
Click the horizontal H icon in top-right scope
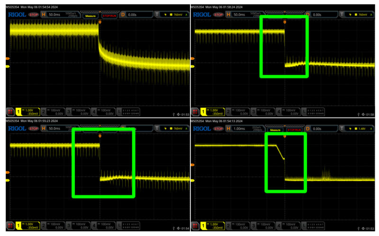(228, 15)
